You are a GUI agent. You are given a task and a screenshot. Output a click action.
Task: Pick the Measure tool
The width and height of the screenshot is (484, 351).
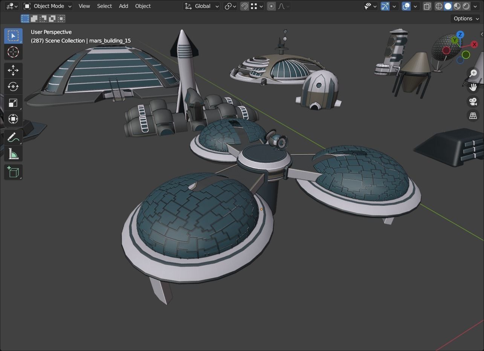click(13, 153)
